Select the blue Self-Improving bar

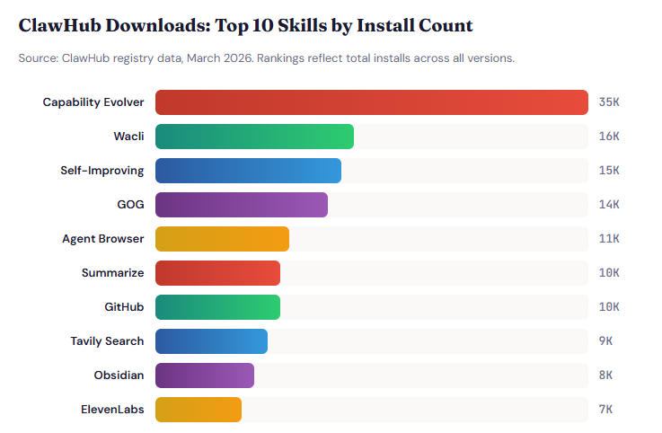(248, 171)
